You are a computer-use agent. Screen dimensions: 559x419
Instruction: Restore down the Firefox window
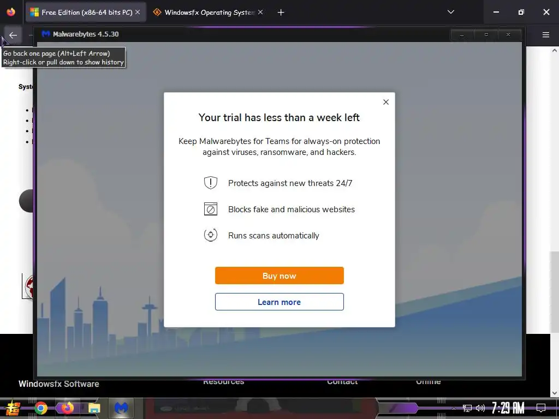click(521, 12)
